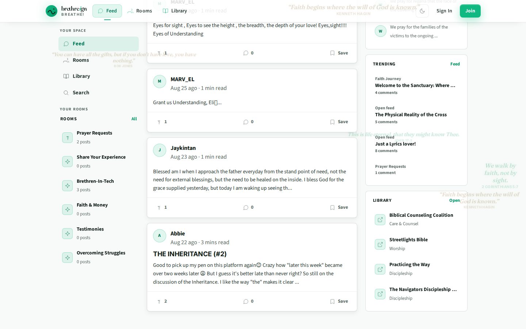Open Biblical Counseling Coalition external link icon
The image size is (526, 329).
pos(380,220)
